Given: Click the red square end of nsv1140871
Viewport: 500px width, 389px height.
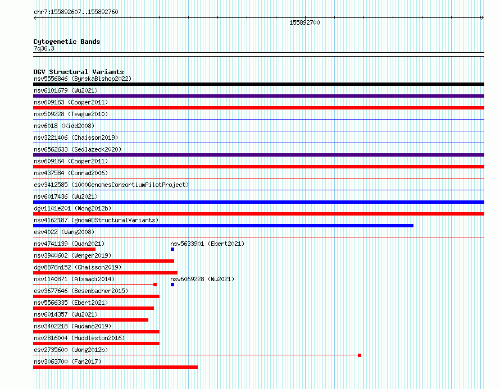Looking at the screenshot, I should [x=155, y=285].
